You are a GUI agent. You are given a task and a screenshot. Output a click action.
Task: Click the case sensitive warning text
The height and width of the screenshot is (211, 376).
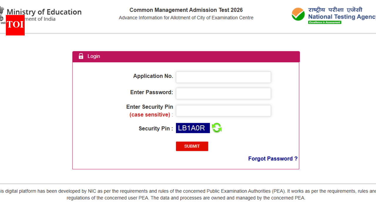click(150, 115)
